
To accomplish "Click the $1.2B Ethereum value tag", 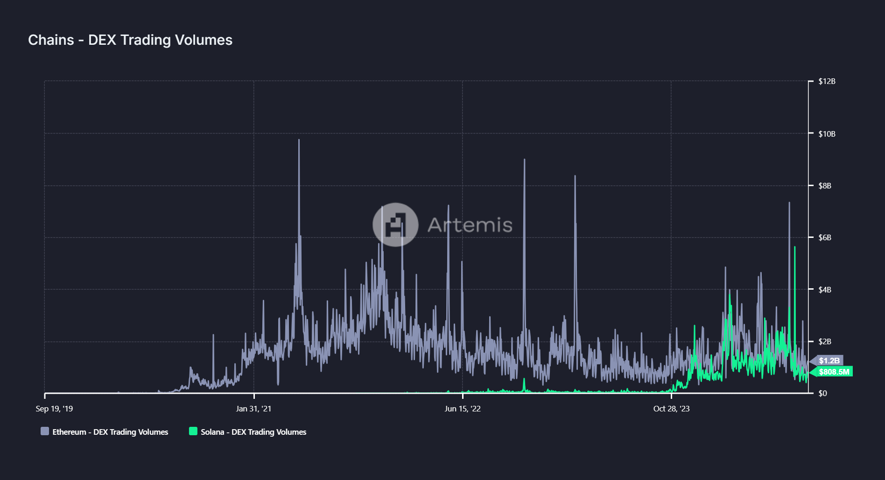I will (x=827, y=361).
